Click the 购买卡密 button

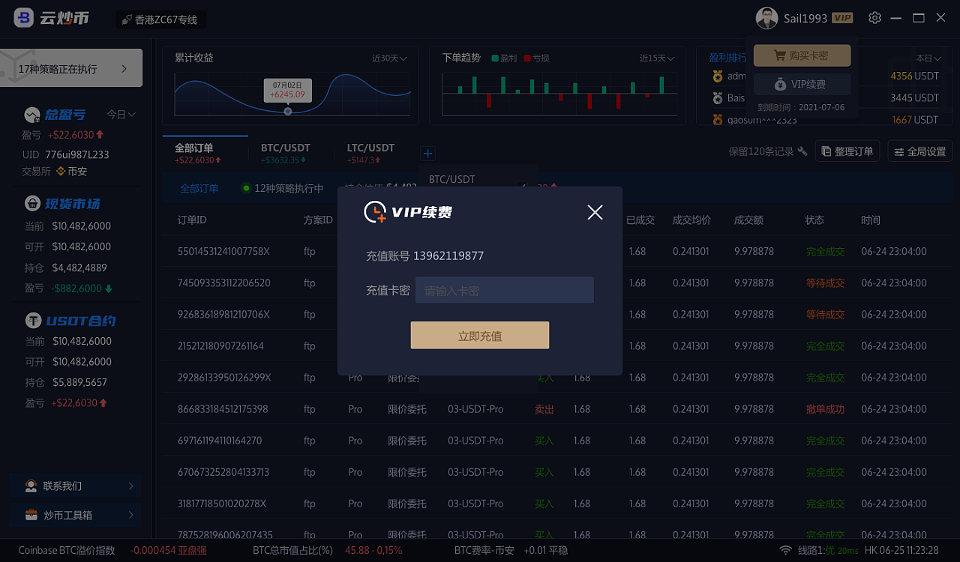(x=802, y=55)
